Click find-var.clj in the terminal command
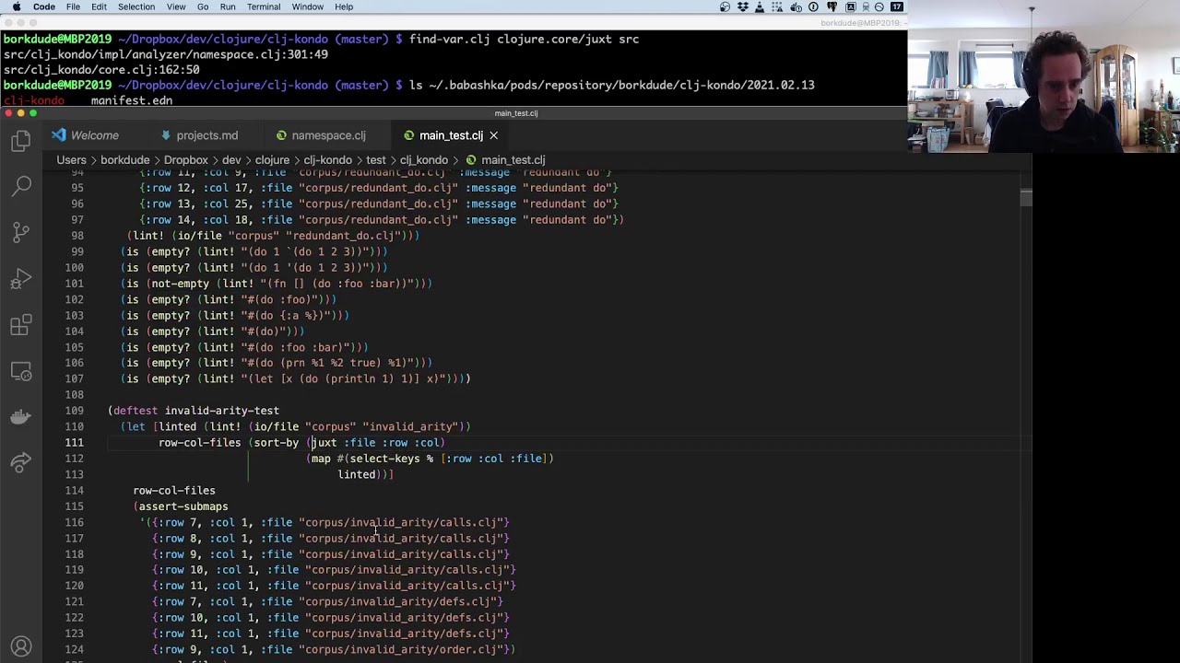Image resolution: width=1180 pixels, height=663 pixels. click(x=449, y=40)
